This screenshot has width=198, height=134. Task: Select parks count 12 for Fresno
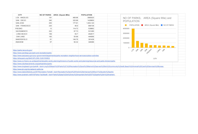pos(46,29)
